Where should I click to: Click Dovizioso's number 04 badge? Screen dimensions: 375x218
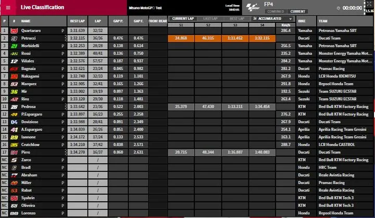pyautogui.click(x=14, y=122)
